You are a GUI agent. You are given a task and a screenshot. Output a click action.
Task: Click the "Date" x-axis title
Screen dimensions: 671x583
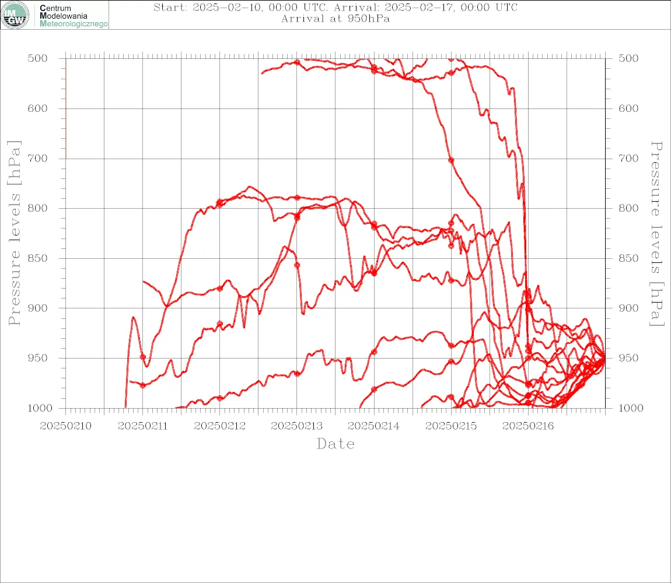(335, 444)
